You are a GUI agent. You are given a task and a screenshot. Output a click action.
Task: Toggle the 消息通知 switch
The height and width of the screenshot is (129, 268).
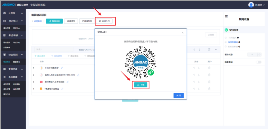(258, 62)
